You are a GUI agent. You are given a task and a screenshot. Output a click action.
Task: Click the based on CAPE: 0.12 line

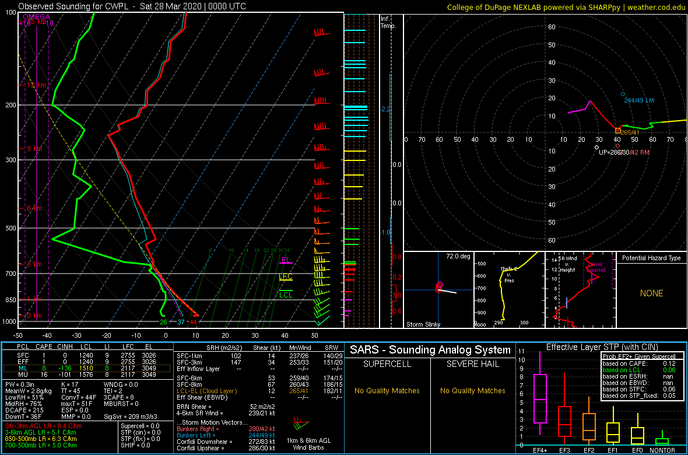[x=639, y=363]
